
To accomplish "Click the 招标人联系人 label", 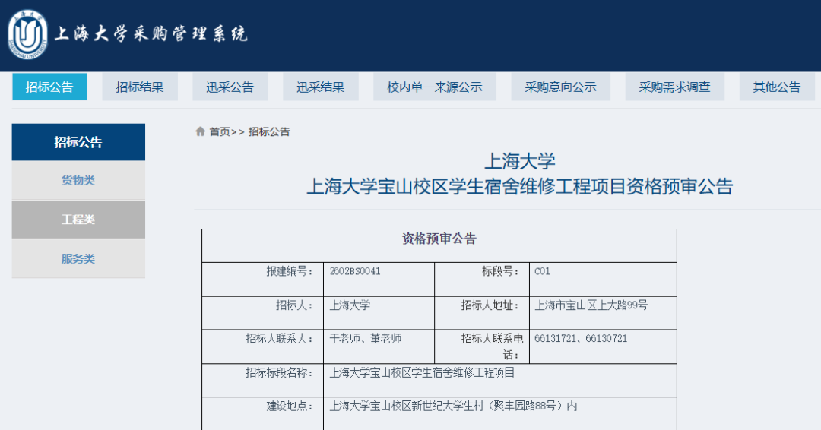I will 279,339.
